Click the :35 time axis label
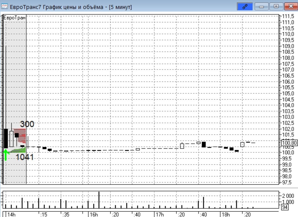 click(x=66, y=214)
